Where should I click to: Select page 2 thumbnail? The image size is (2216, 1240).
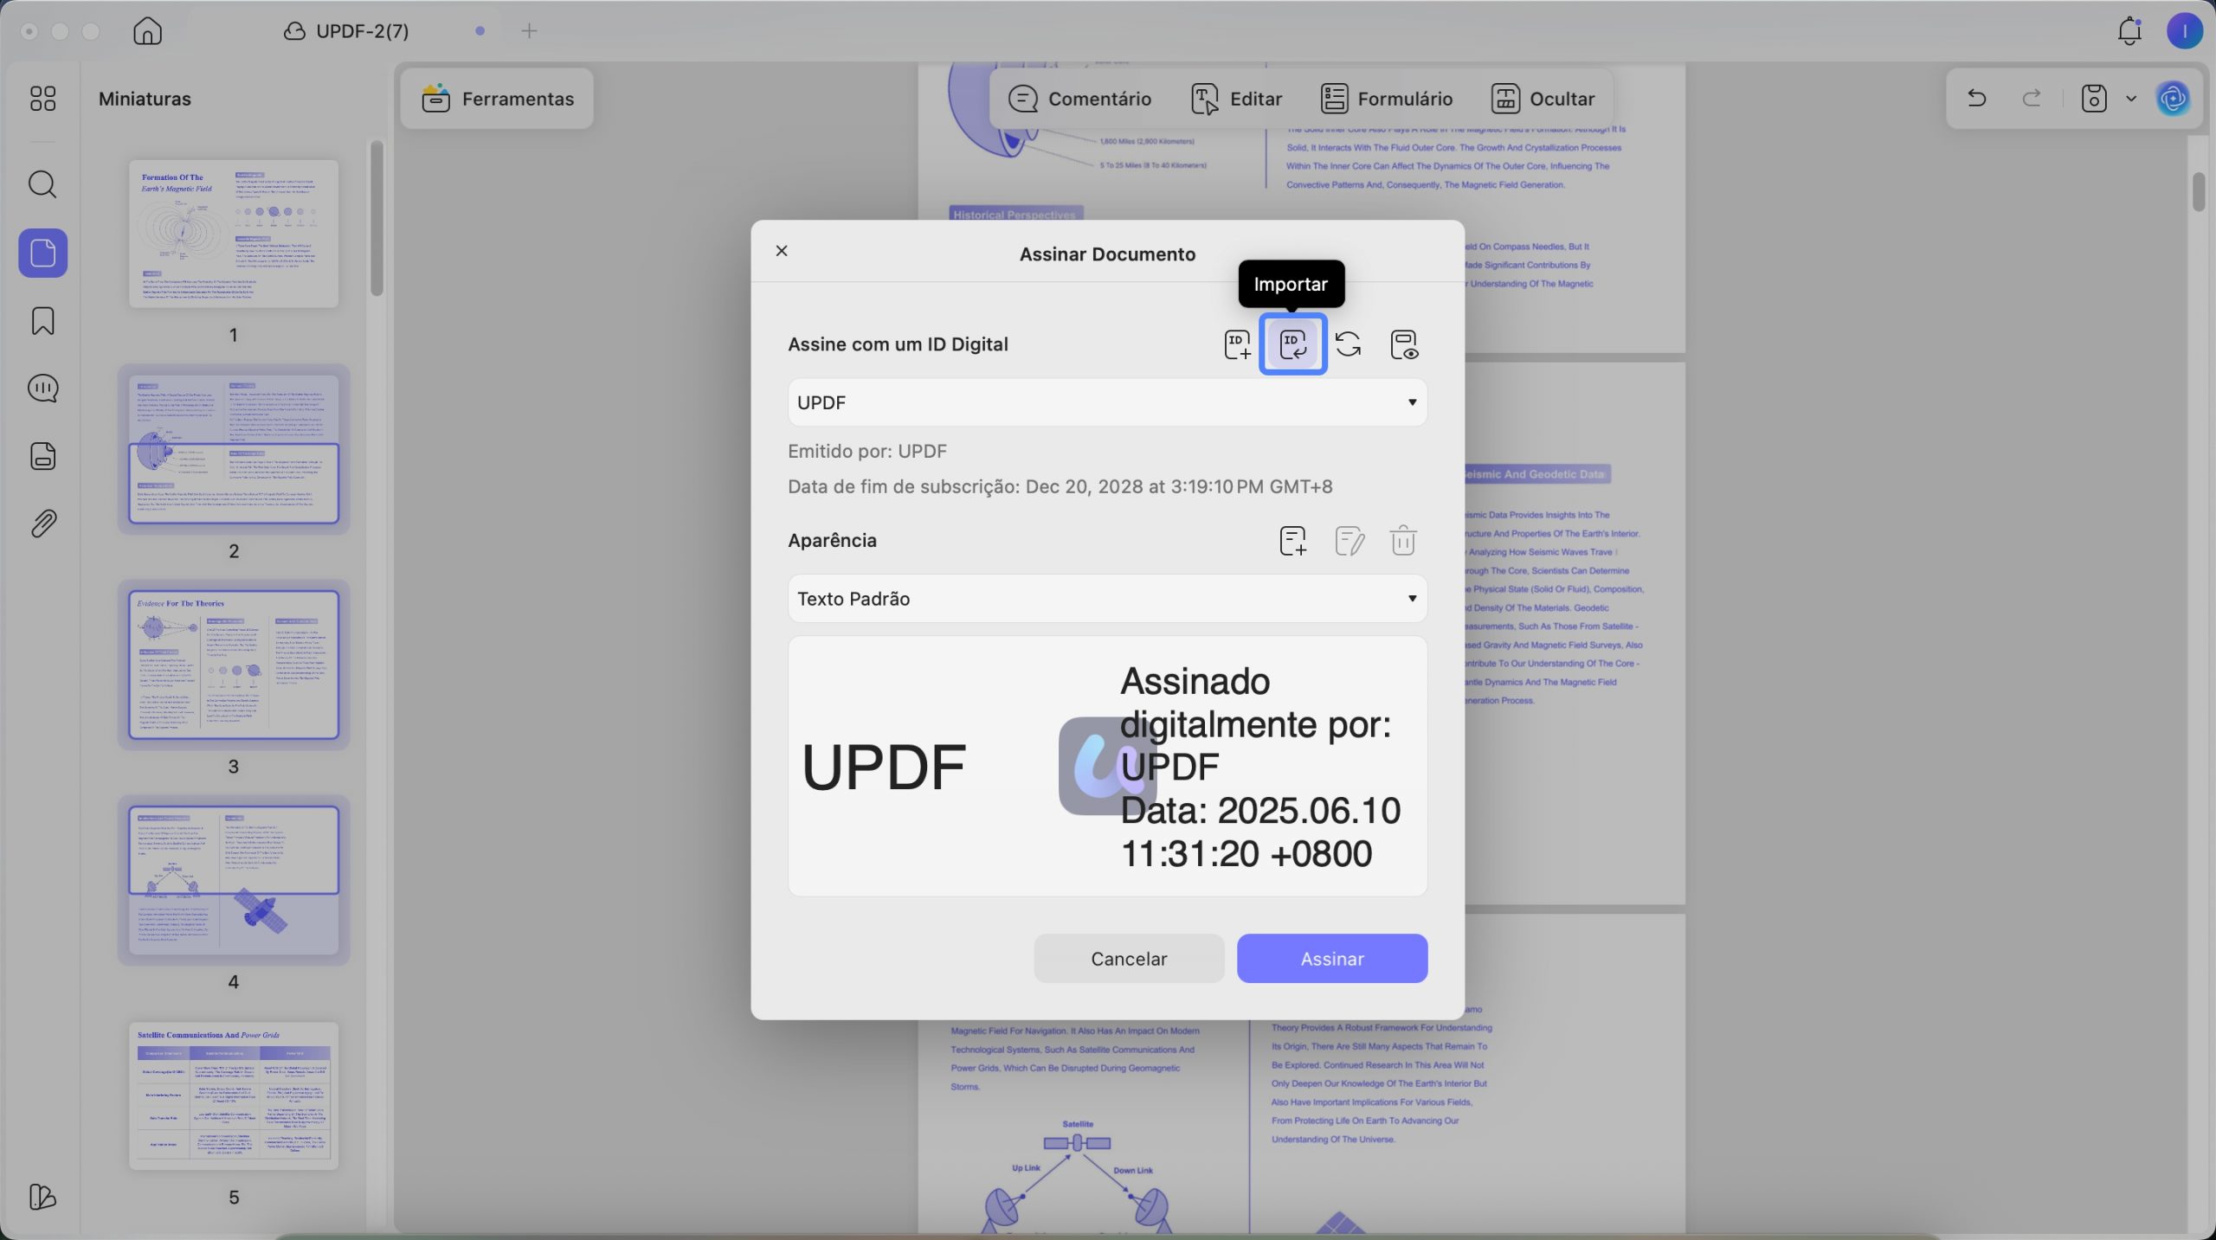[234, 449]
